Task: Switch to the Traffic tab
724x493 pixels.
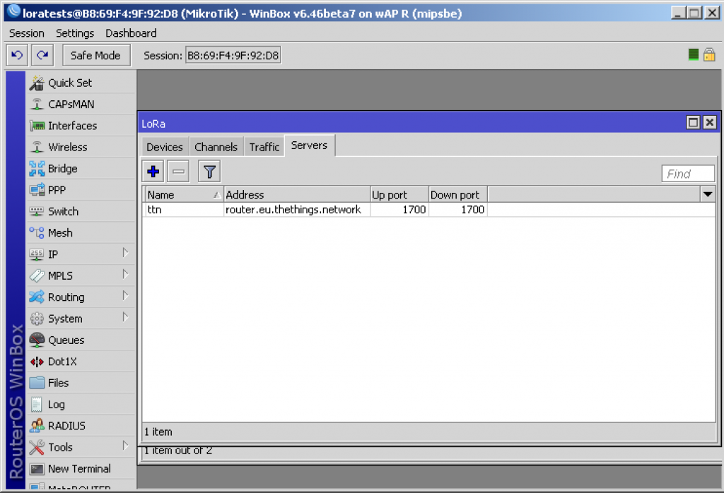Action: coord(264,147)
